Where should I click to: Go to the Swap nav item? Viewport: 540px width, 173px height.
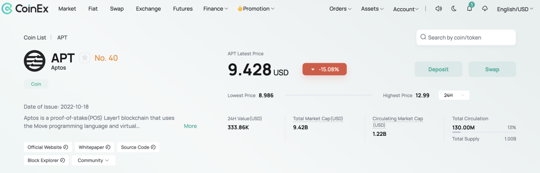[x=117, y=9]
